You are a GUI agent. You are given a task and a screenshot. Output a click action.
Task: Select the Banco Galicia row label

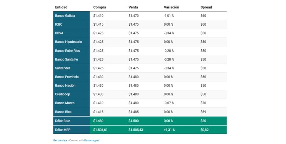click(x=66, y=16)
